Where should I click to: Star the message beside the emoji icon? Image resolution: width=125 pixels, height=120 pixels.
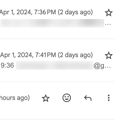point(46,98)
